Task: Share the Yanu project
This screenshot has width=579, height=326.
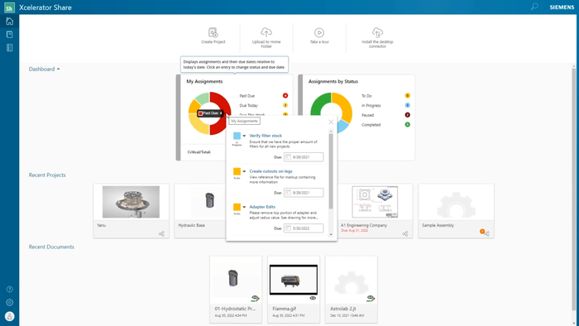Action: click(161, 233)
